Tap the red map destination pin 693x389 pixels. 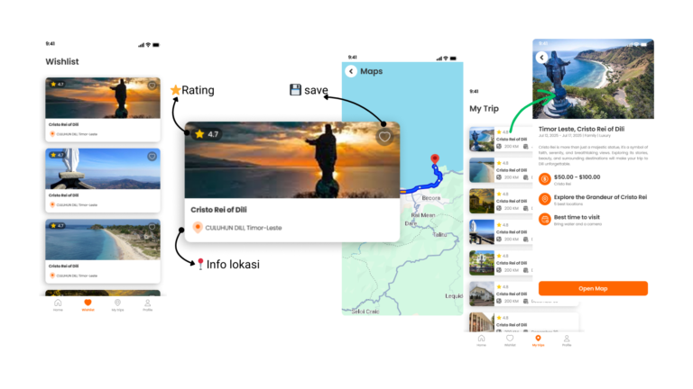[x=435, y=158]
